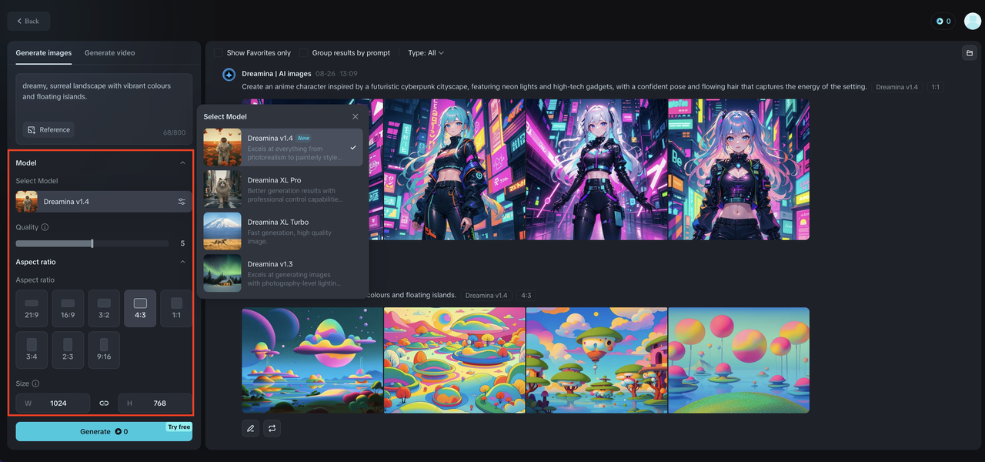Open the Type: All dropdown
The height and width of the screenshot is (462, 985).
tap(426, 53)
